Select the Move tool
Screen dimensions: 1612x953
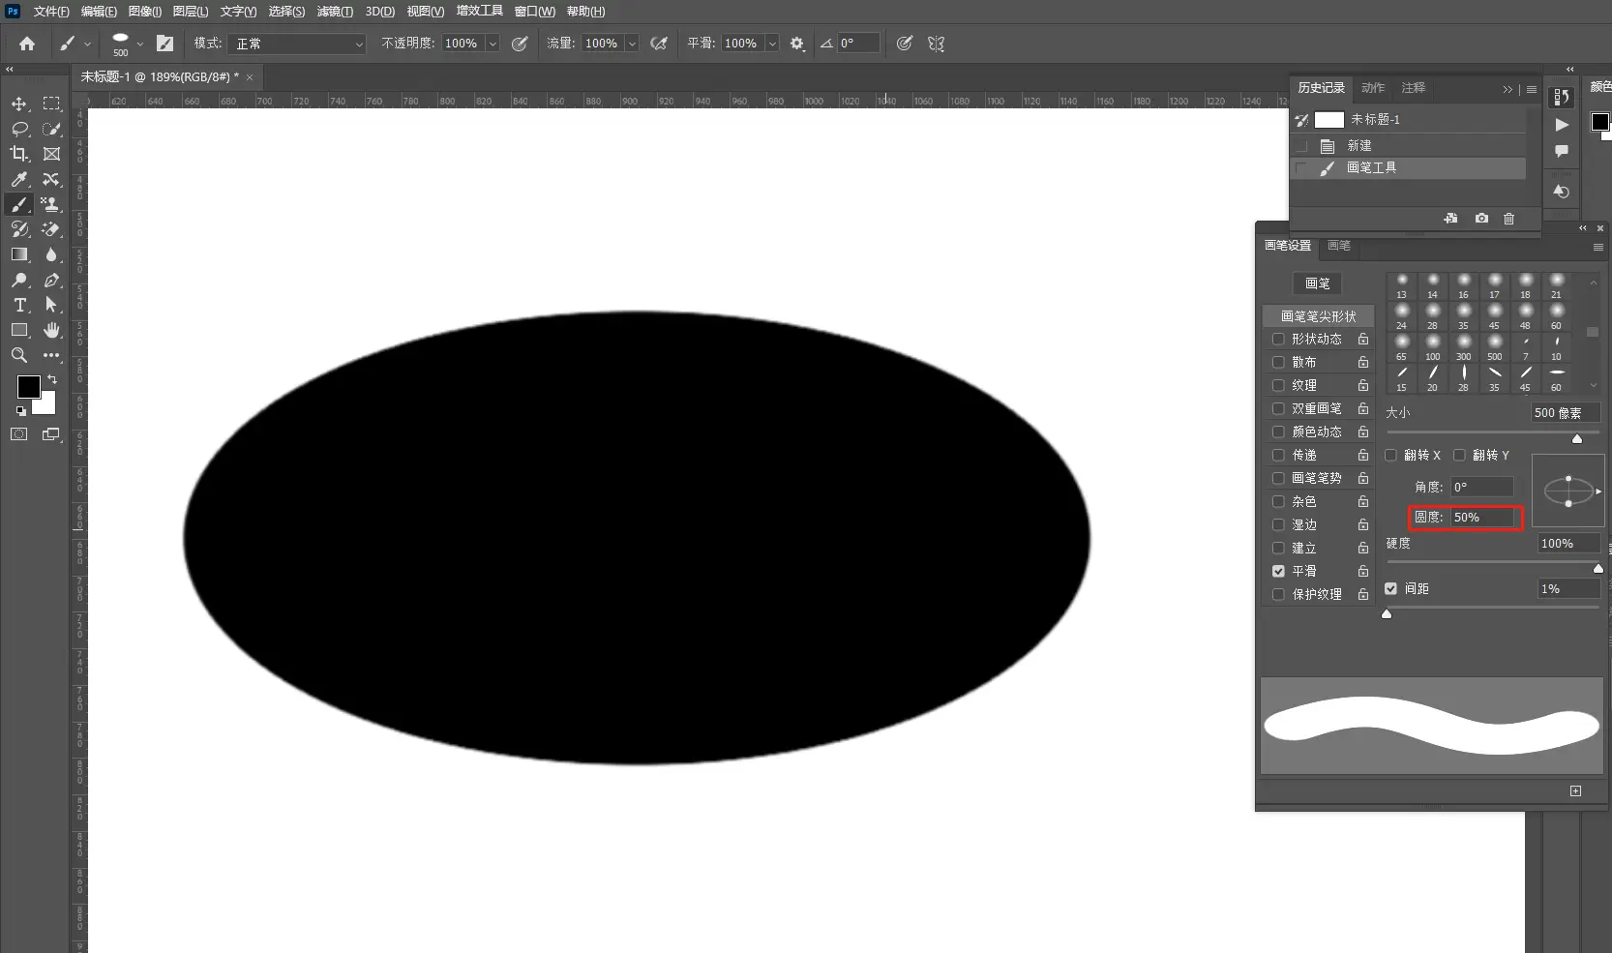(19, 104)
